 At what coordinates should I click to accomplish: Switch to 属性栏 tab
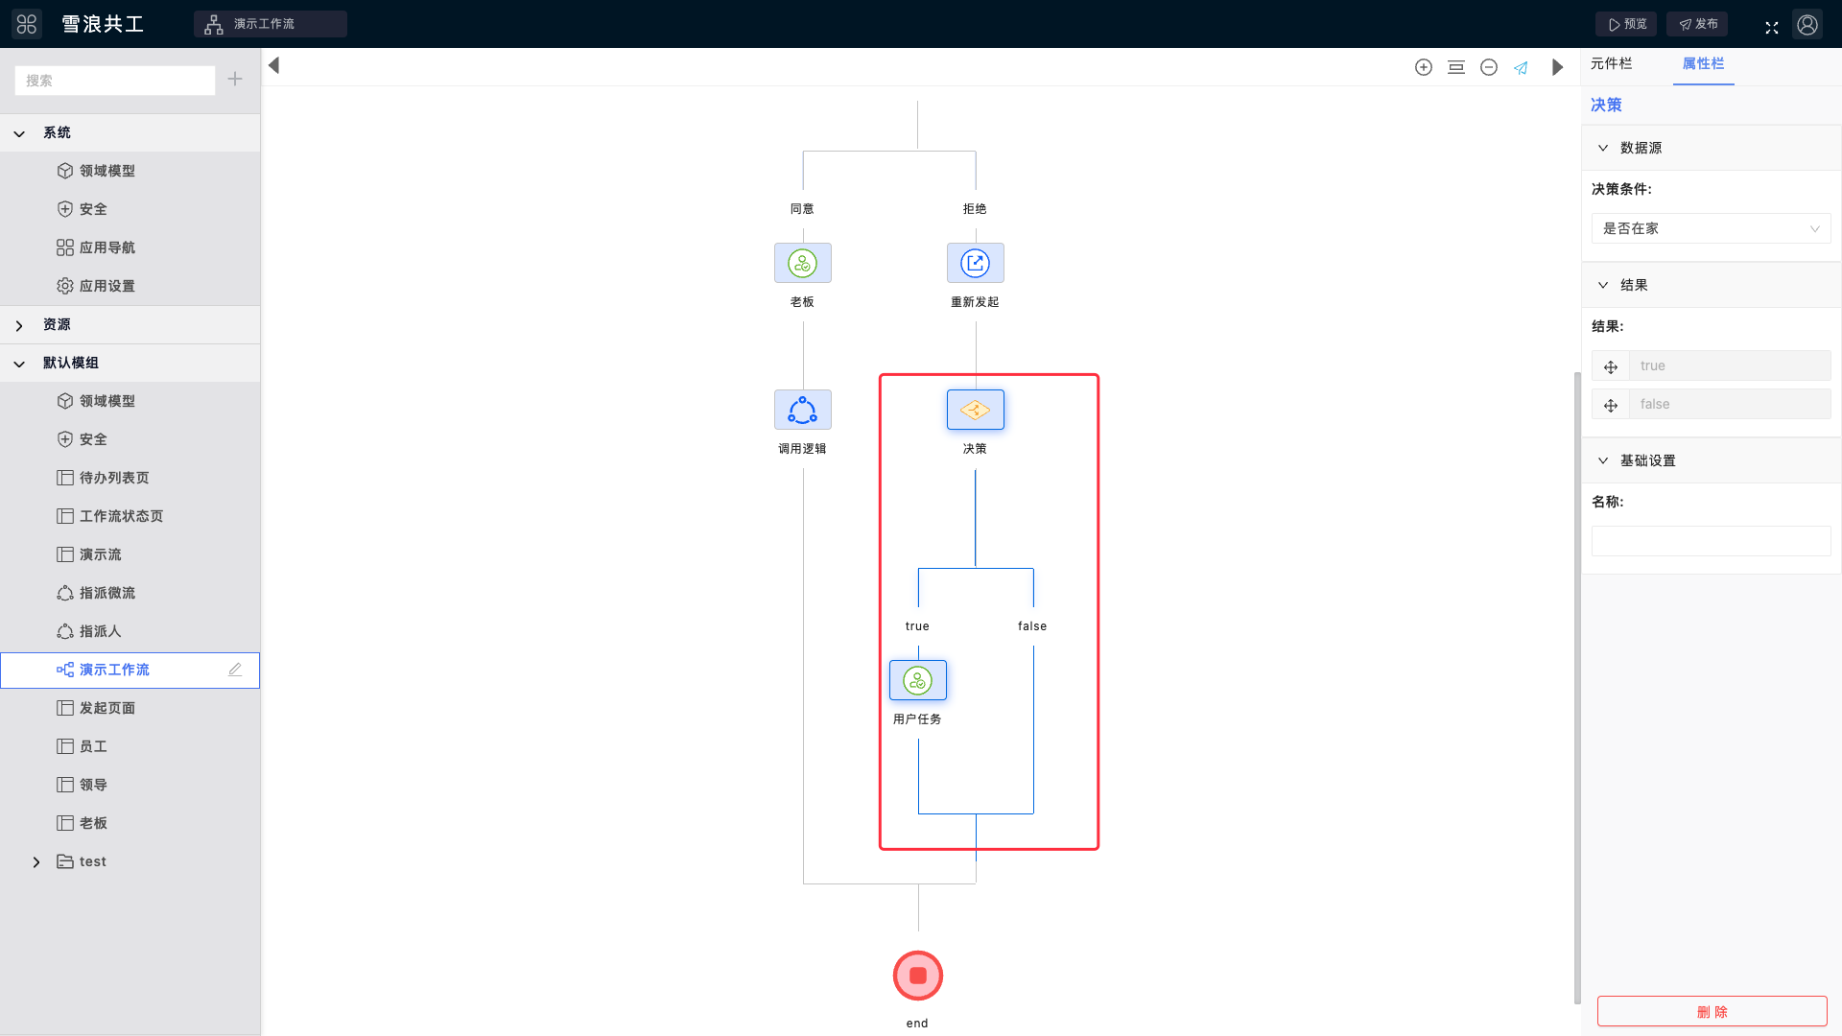(1704, 63)
